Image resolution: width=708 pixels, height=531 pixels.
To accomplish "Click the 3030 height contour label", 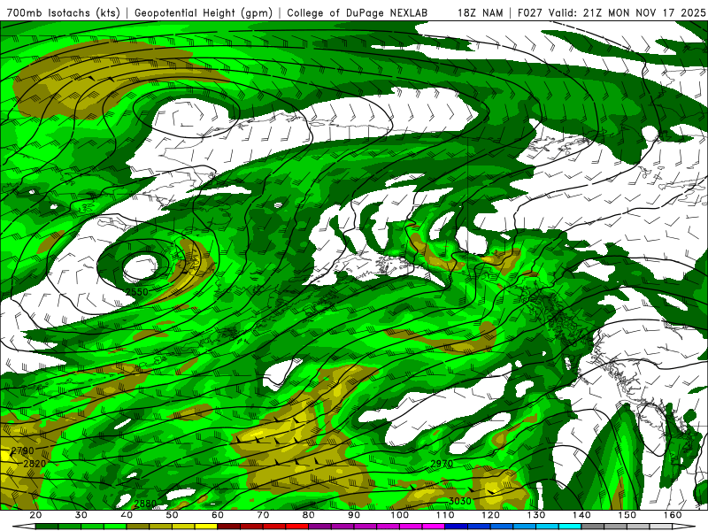I will [459, 501].
